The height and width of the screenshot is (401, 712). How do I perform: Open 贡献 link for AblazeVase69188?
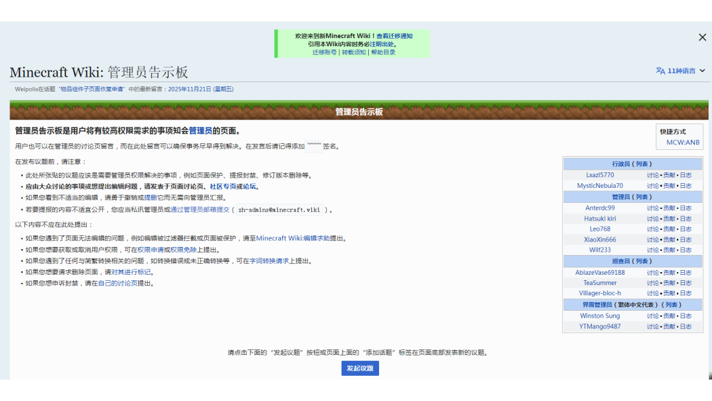pyautogui.click(x=669, y=273)
